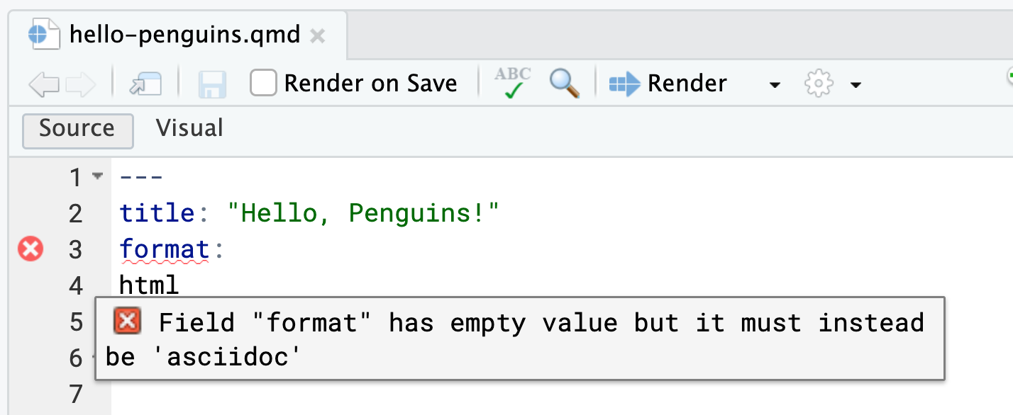Click the Show in new window icon
1013x415 pixels.
pos(145,84)
